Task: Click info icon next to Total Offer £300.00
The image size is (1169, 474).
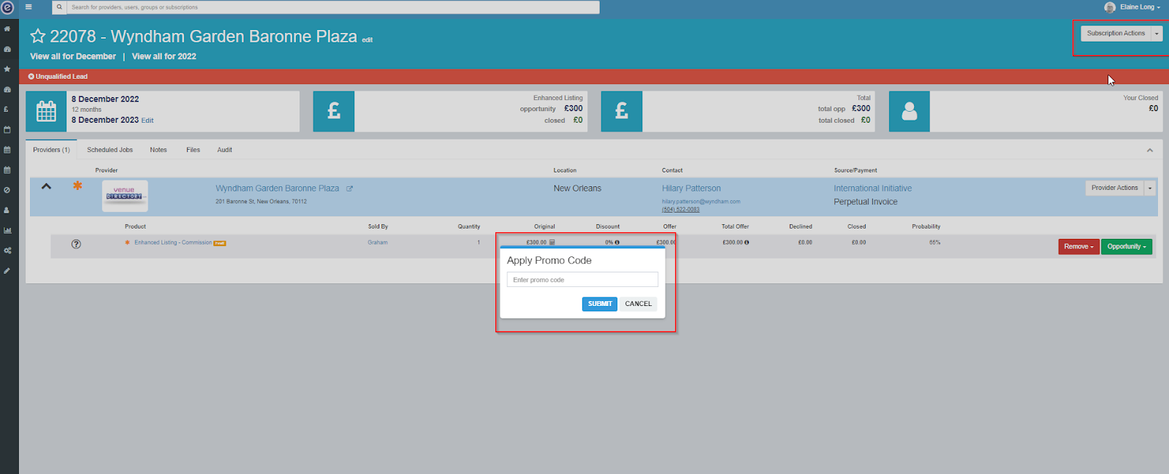Action: (x=747, y=242)
